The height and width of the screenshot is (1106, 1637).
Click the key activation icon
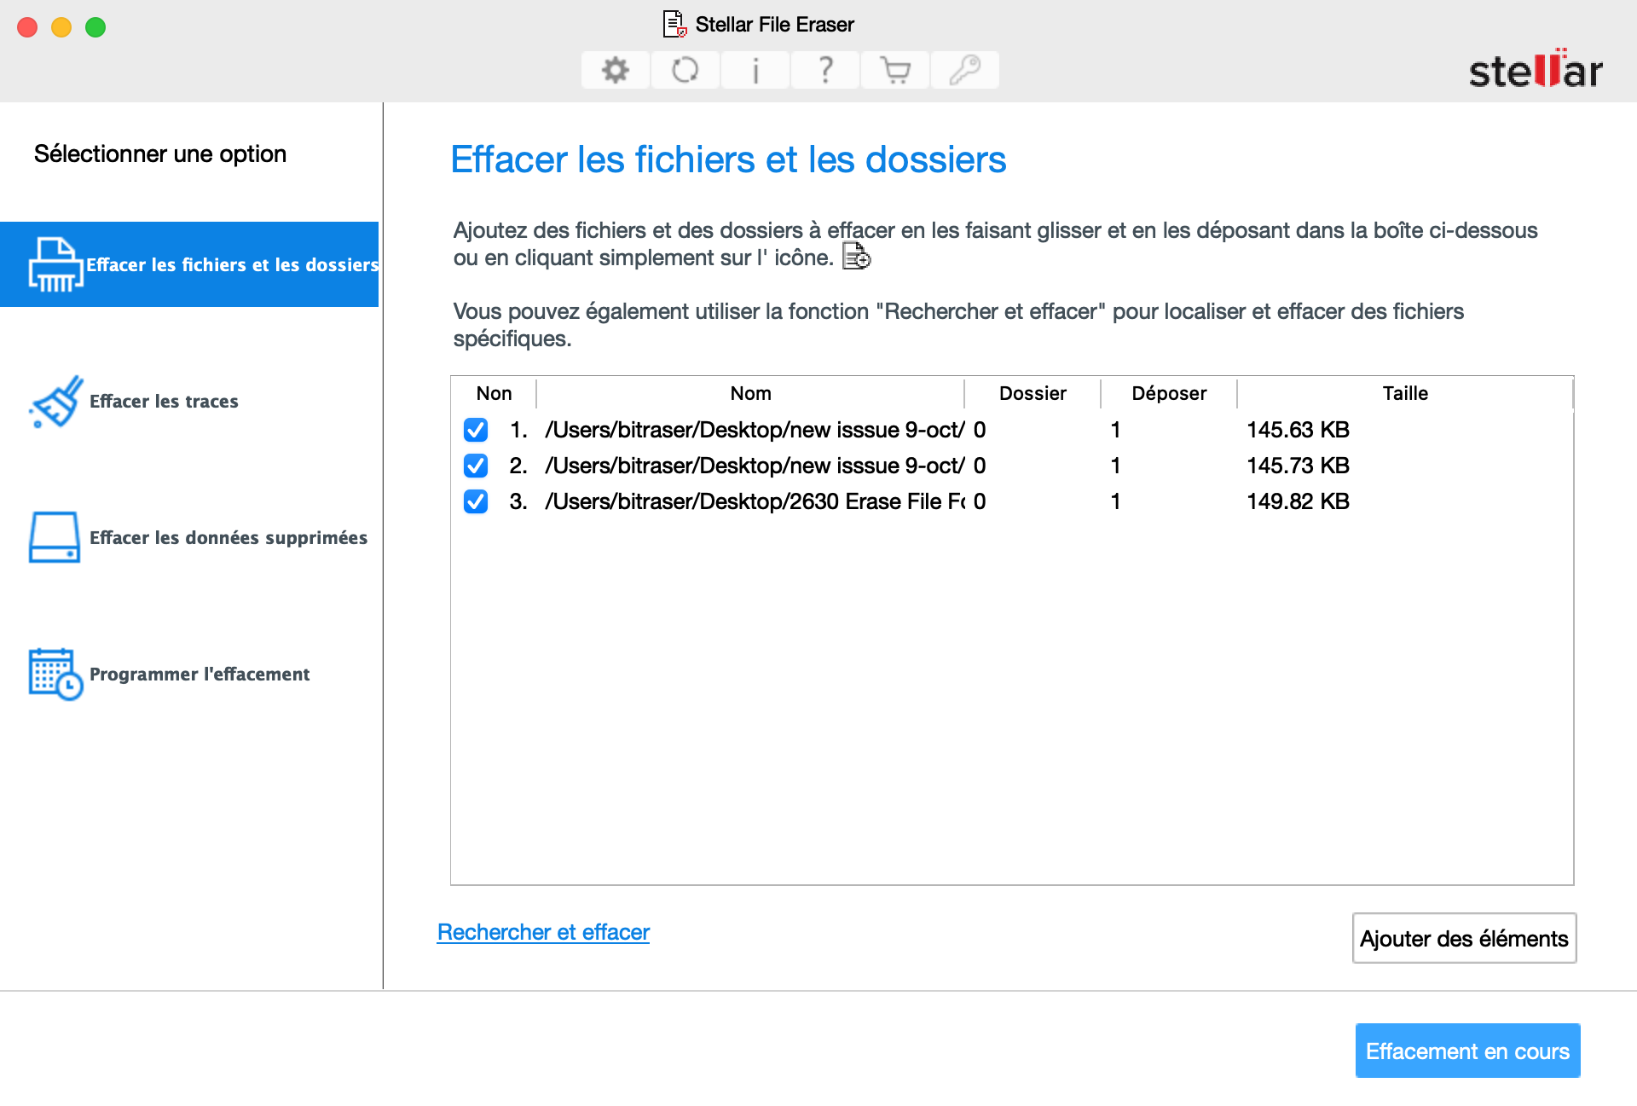tap(965, 70)
